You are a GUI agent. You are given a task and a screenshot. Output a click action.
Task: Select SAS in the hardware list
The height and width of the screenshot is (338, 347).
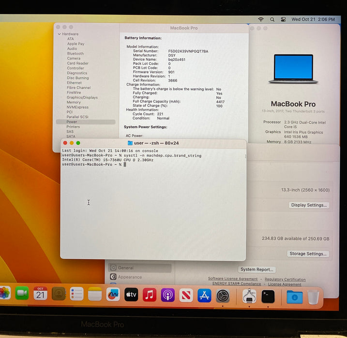pos(70,132)
